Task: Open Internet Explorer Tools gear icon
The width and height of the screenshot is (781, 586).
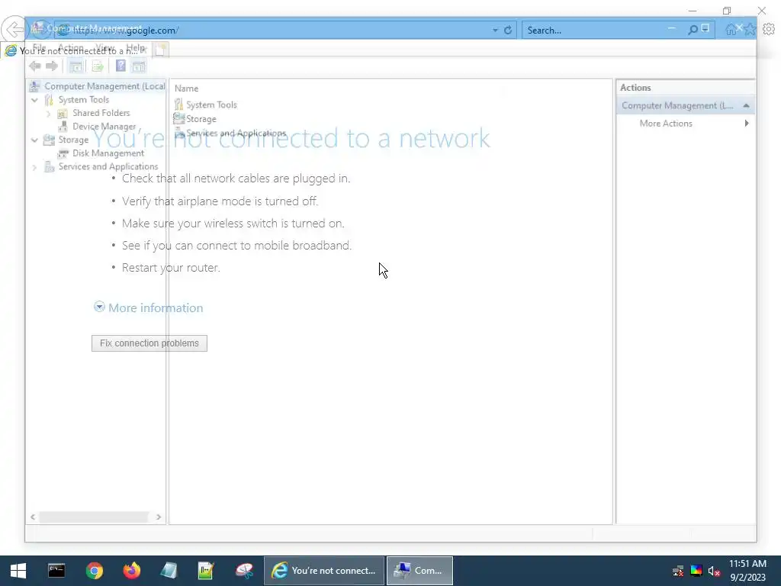Action: click(x=769, y=30)
